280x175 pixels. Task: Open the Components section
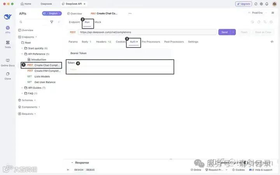tap(29, 107)
